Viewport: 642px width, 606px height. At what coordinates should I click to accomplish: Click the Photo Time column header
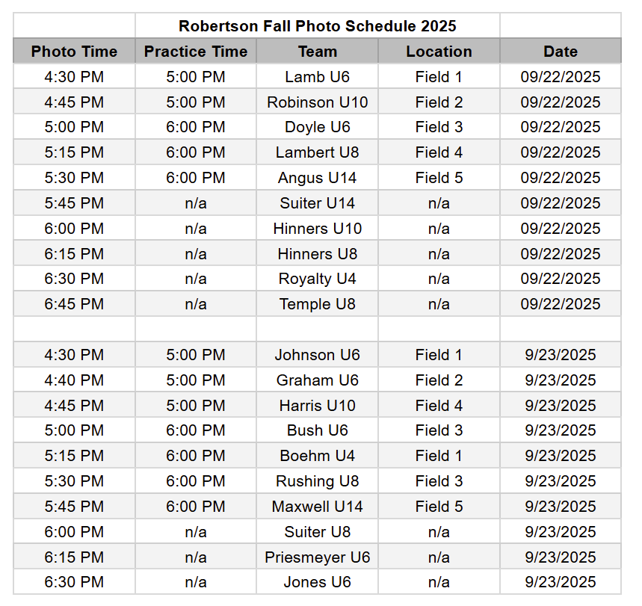click(74, 52)
